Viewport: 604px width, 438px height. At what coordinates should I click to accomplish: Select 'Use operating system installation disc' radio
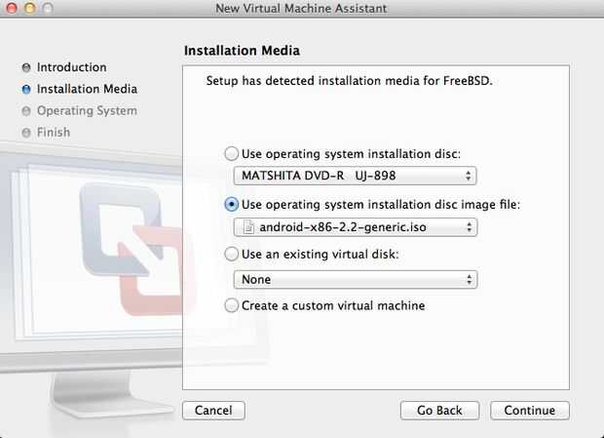pos(231,153)
